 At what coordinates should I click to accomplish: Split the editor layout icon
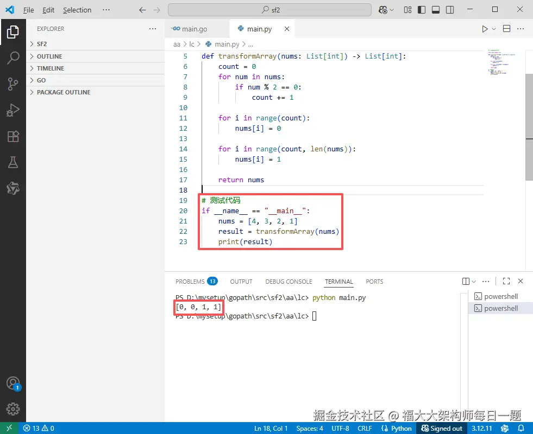(506, 29)
